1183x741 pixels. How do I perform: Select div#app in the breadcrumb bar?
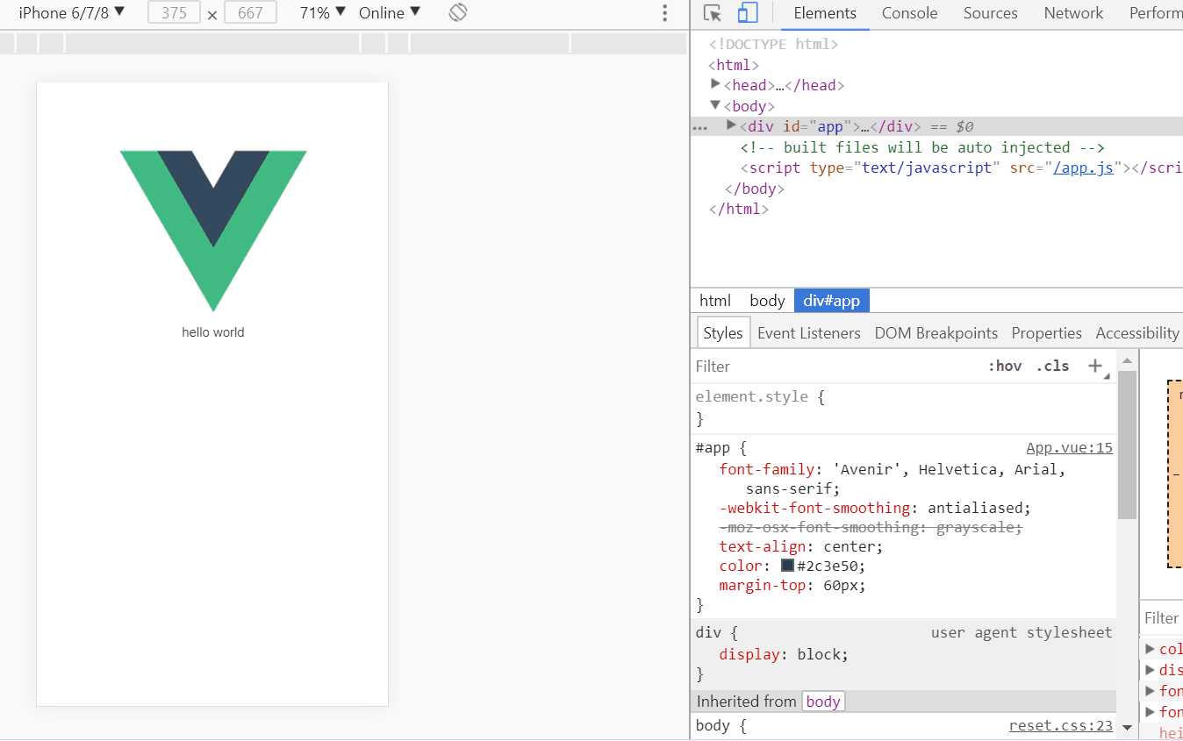(x=832, y=301)
